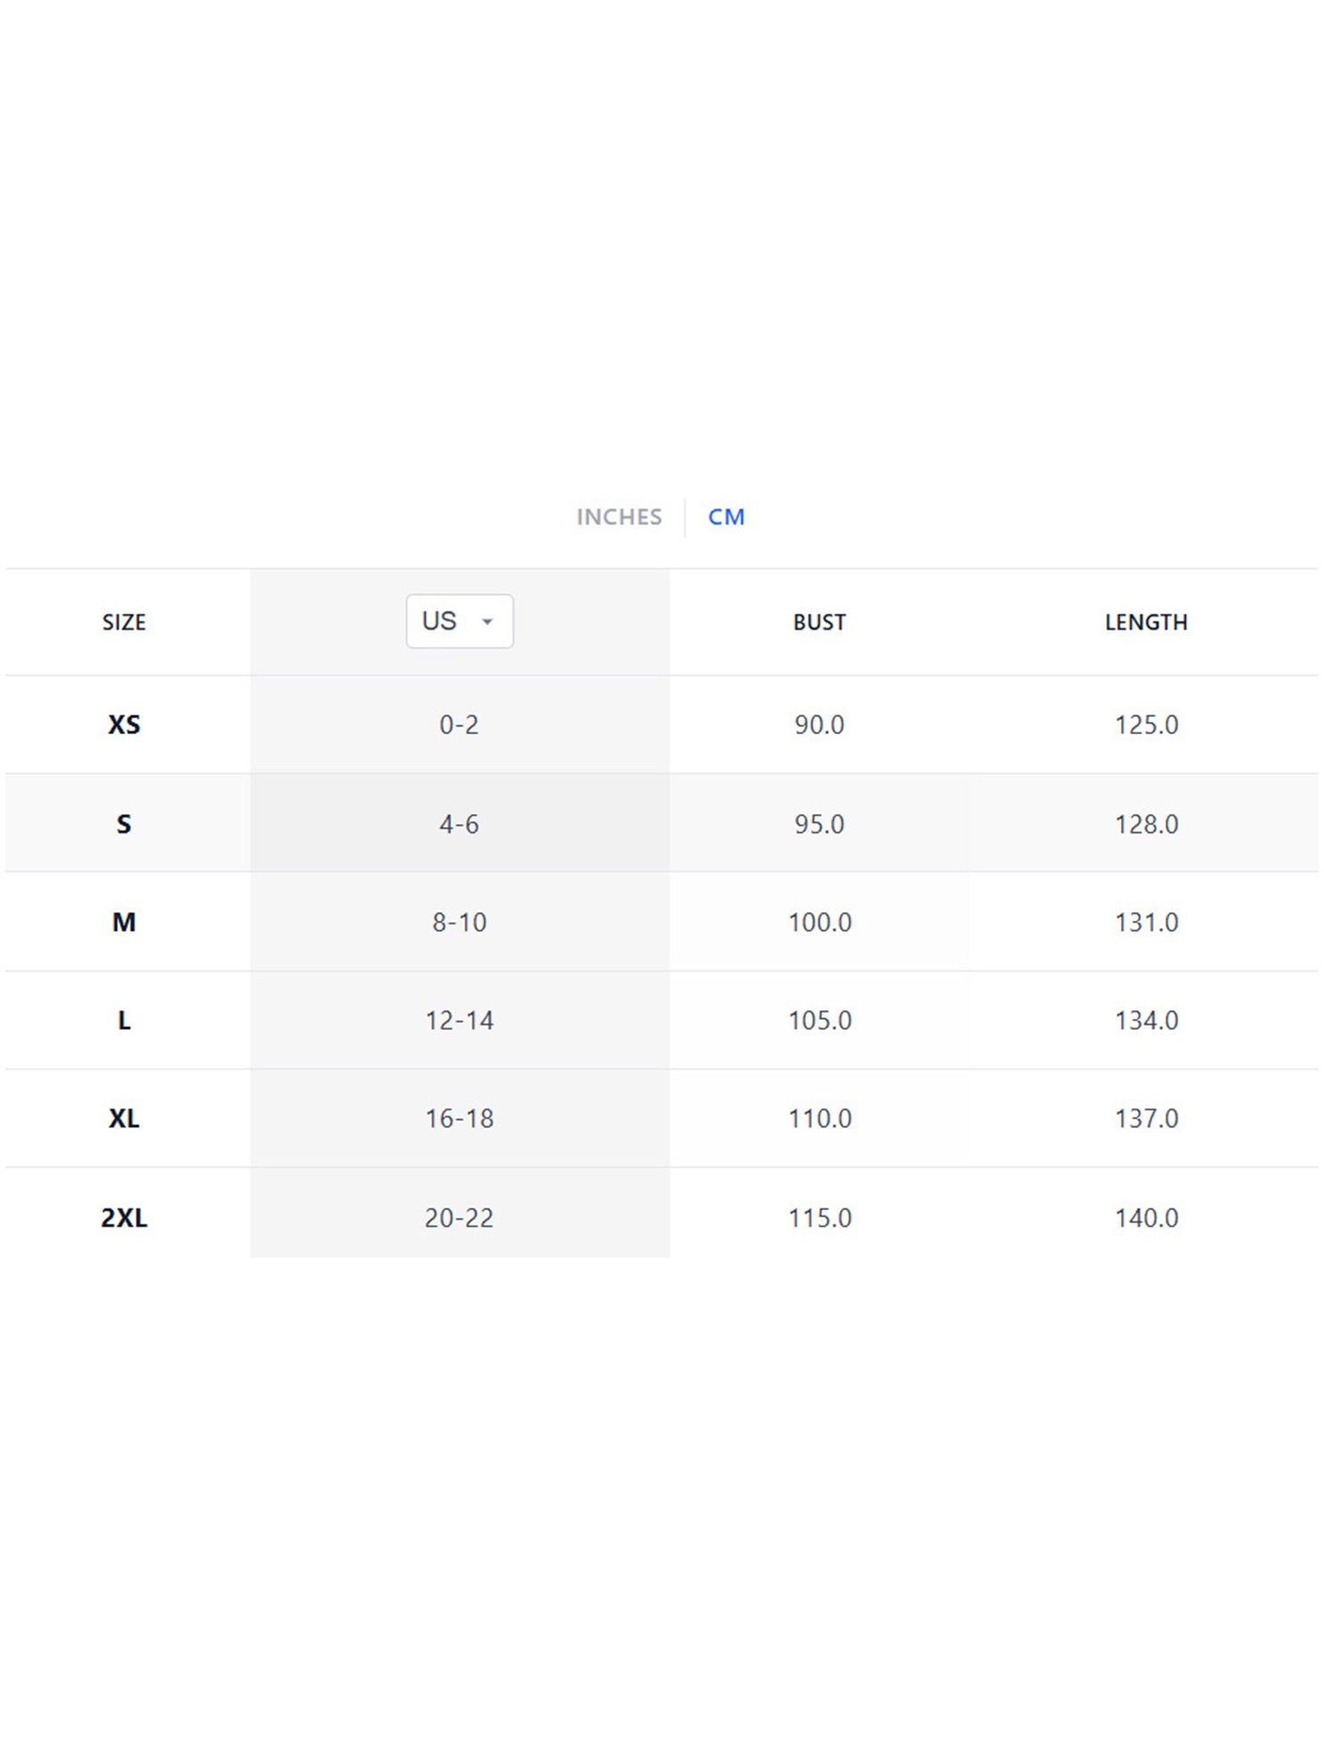Screen dimensions: 1324x1756
Task: Select the L size row label
Action: tap(124, 1020)
